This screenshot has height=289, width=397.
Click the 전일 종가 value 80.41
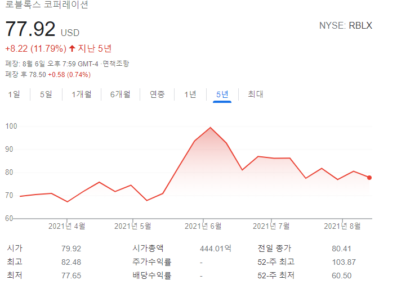pyautogui.click(x=342, y=249)
